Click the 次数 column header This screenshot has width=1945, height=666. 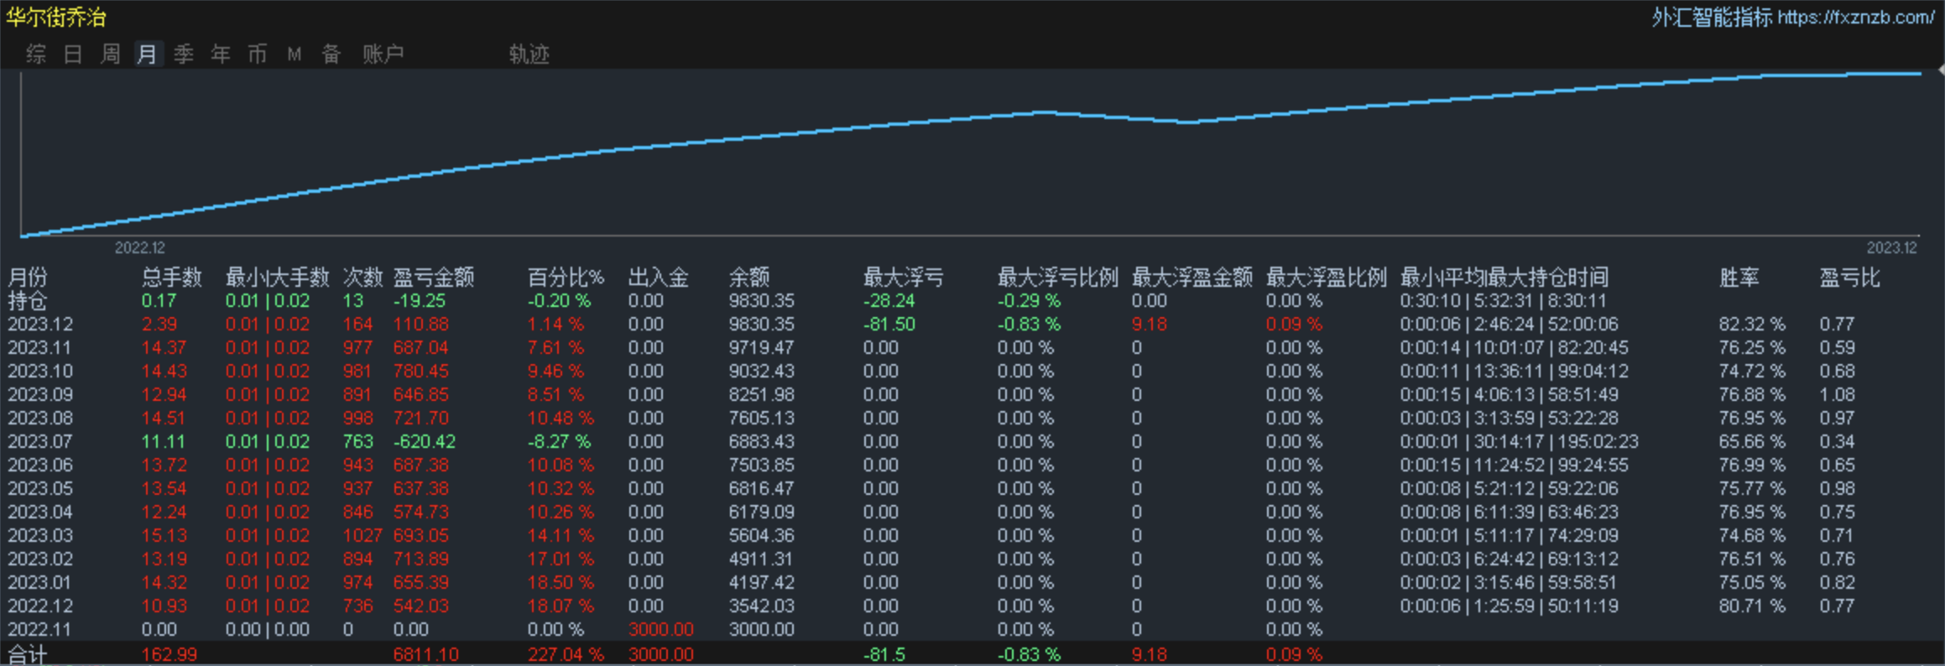(362, 277)
